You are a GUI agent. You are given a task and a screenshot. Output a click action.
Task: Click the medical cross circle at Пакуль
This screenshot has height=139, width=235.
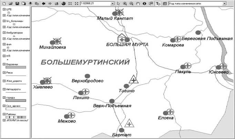188,66
